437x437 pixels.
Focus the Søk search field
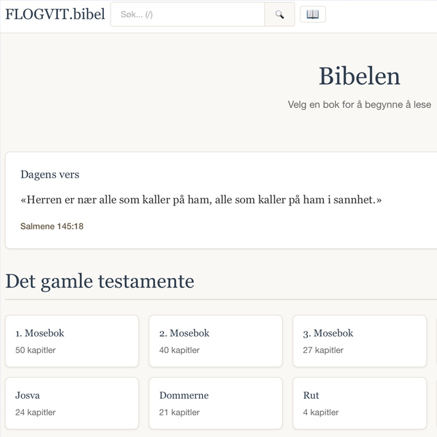(188, 14)
